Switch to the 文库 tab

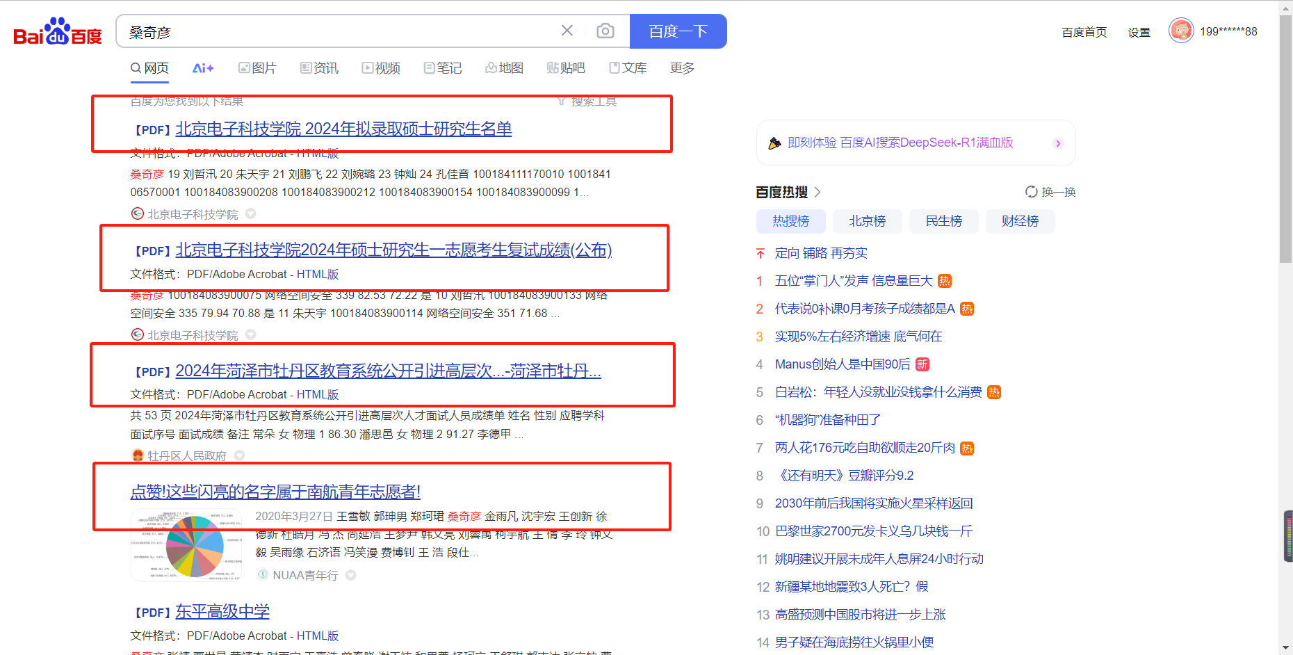628,68
